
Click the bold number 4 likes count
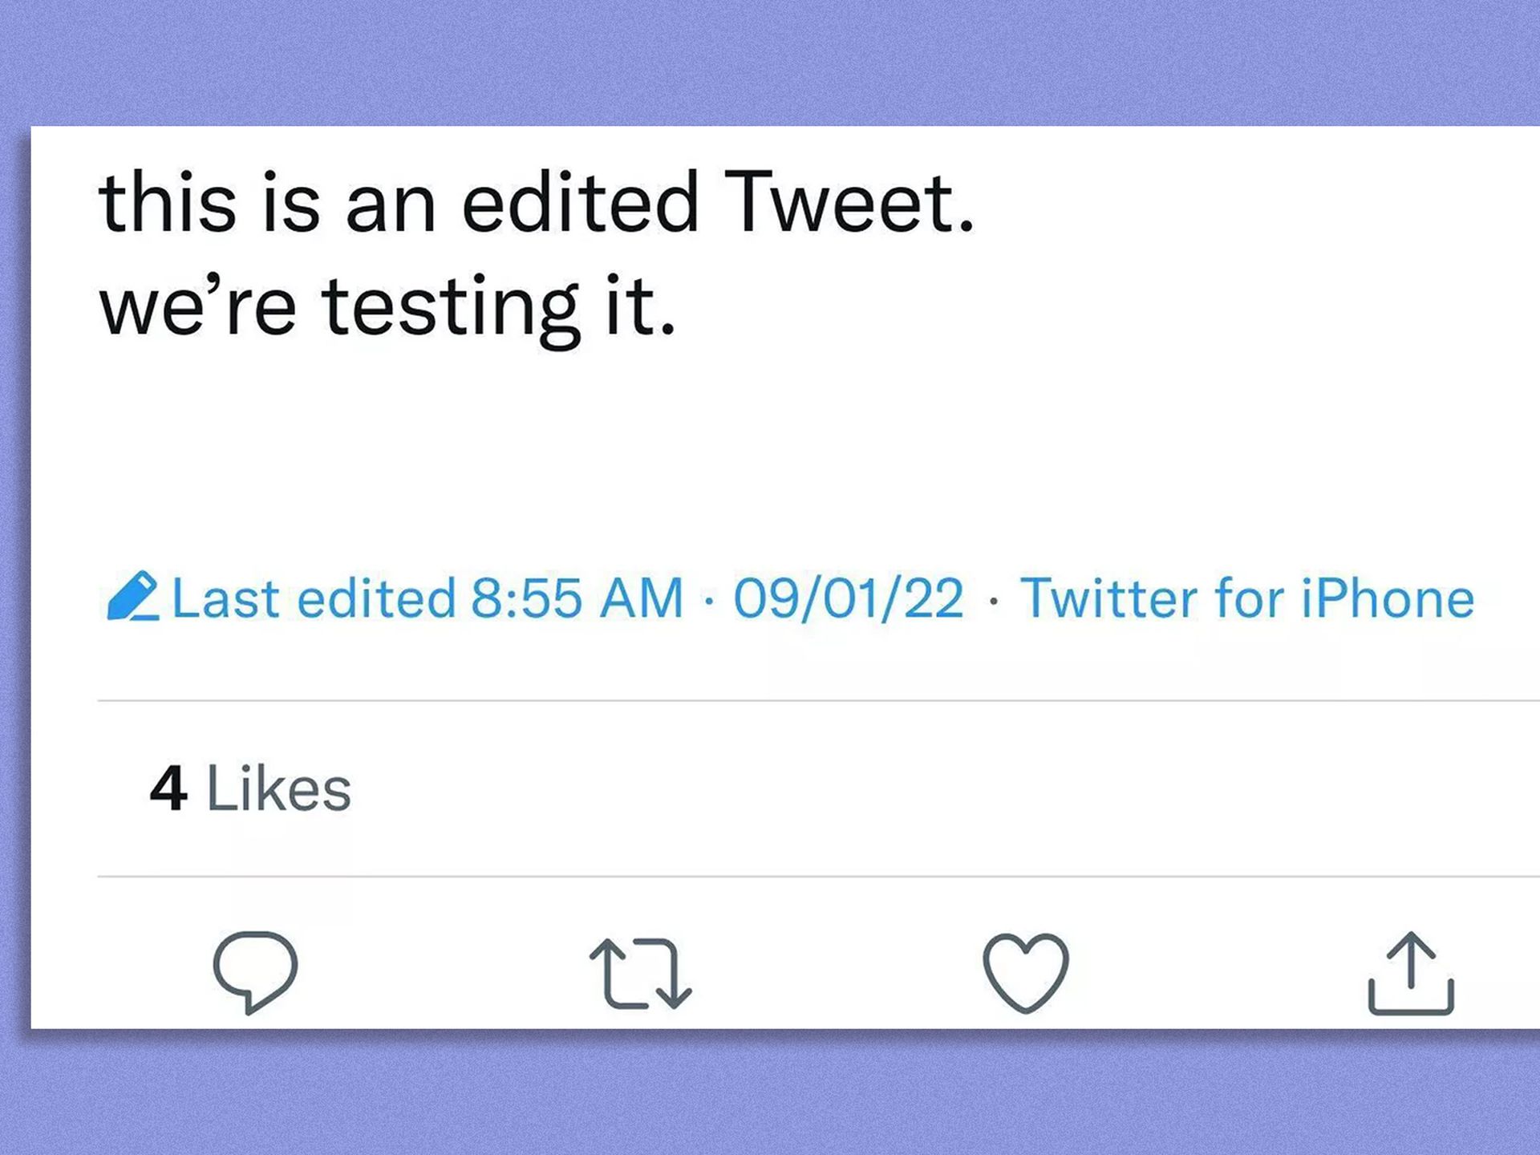[168, 788]
